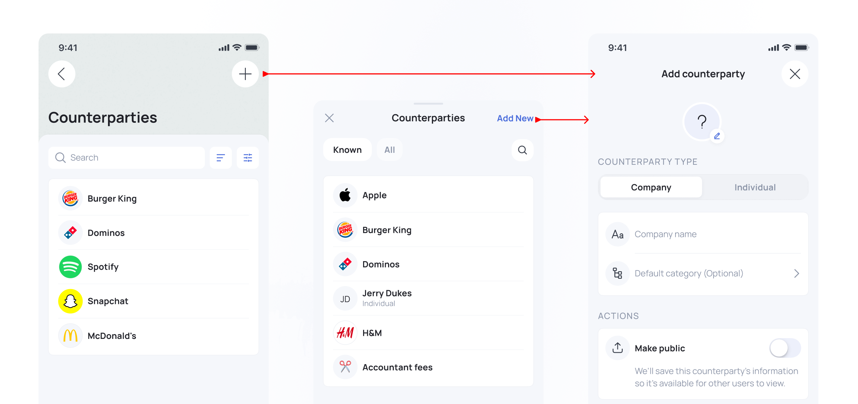Tap the Make public upload icon
This screenshot has width=858, height=404.
(617, 348)
